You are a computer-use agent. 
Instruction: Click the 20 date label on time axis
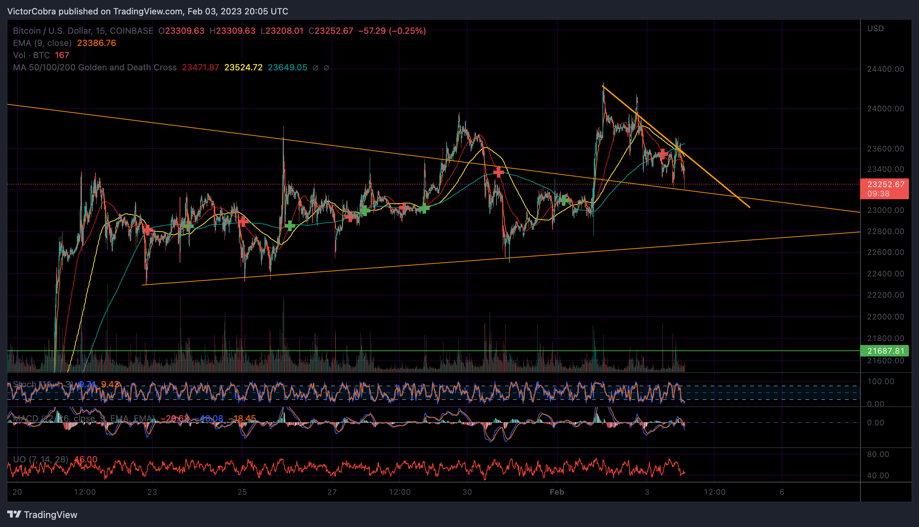pyautogui.click(x=17, y=492)
